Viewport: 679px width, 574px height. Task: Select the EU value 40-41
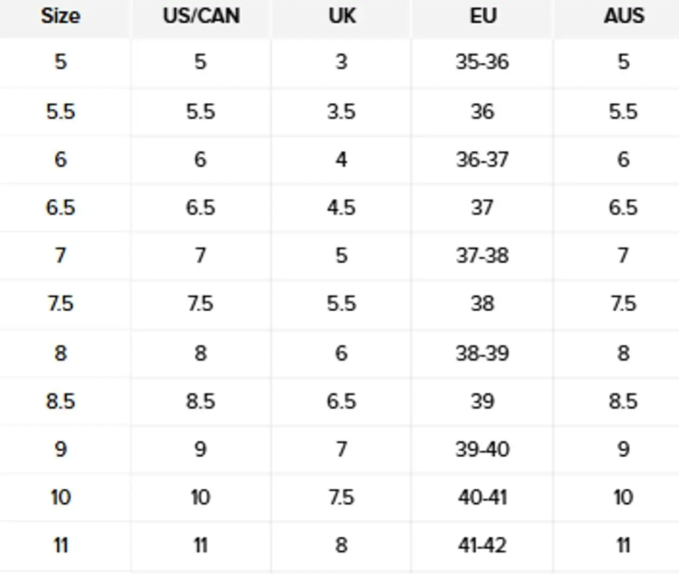(x=482, y=497)
